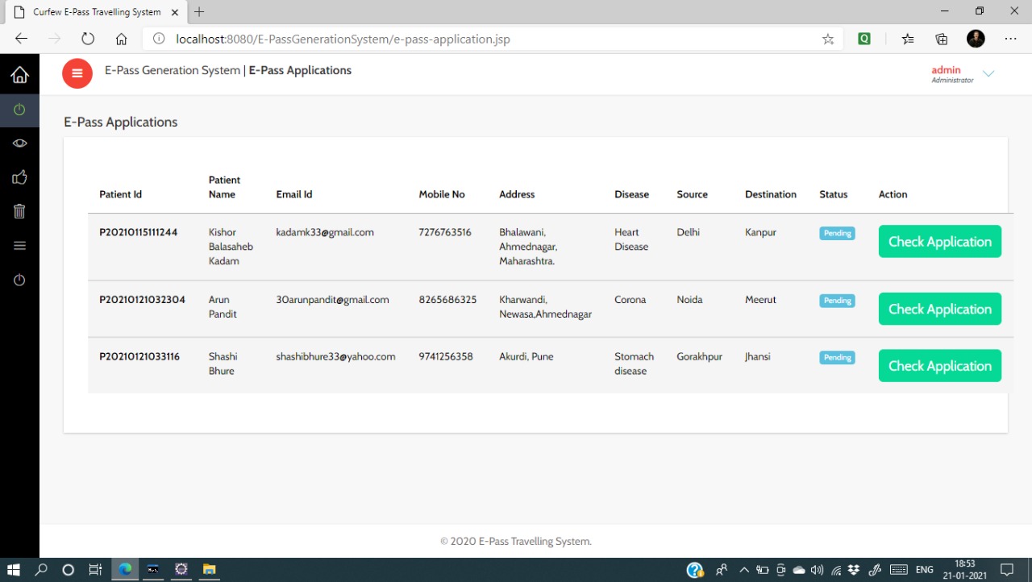Expand the admin account dropdown chevron
1032x582 pixels.
pyautogui.click(x=988, y=73)
